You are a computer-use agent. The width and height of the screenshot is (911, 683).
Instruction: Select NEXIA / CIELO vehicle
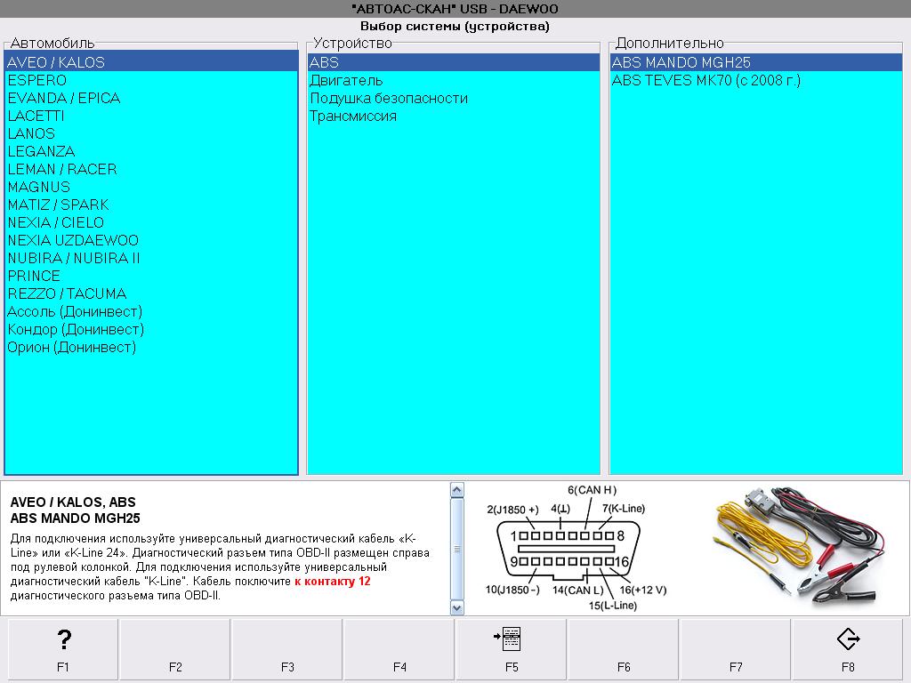tap(151, 222)
